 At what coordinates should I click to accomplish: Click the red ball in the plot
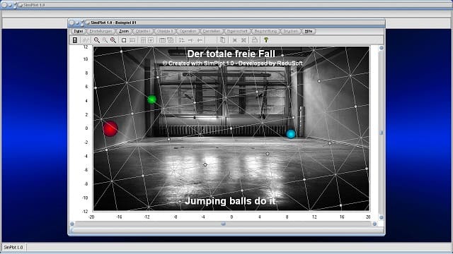110,128
